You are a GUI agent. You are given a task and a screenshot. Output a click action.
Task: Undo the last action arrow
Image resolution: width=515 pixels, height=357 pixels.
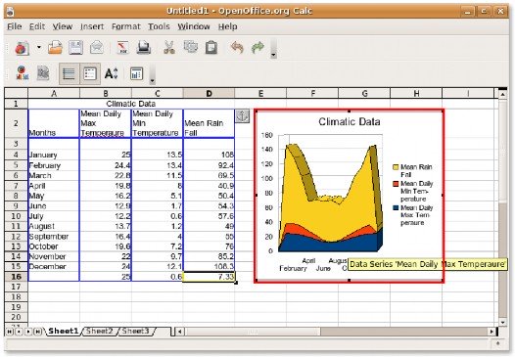point(237,48)
